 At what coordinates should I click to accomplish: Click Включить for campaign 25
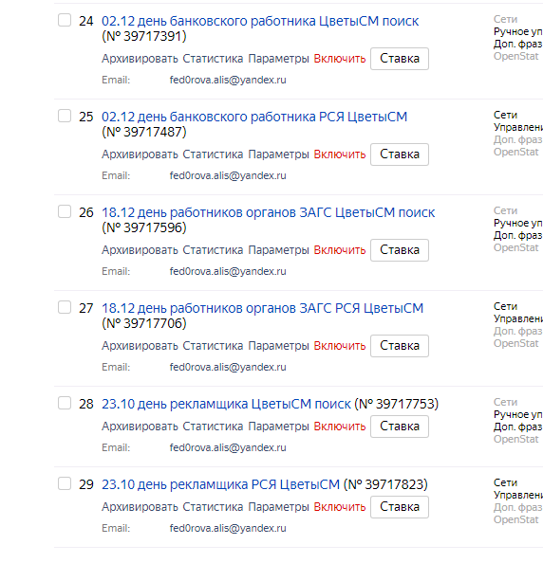click(340, 154)
